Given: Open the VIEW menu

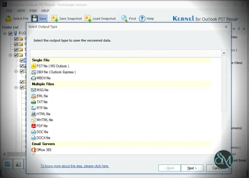Looking at the screenshot, I should tap(21, 11).
